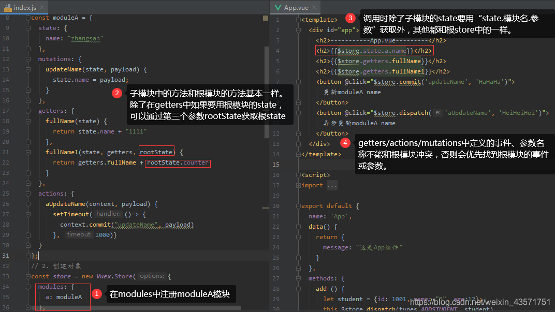Collapse the const moduleA block

[28, 18]
